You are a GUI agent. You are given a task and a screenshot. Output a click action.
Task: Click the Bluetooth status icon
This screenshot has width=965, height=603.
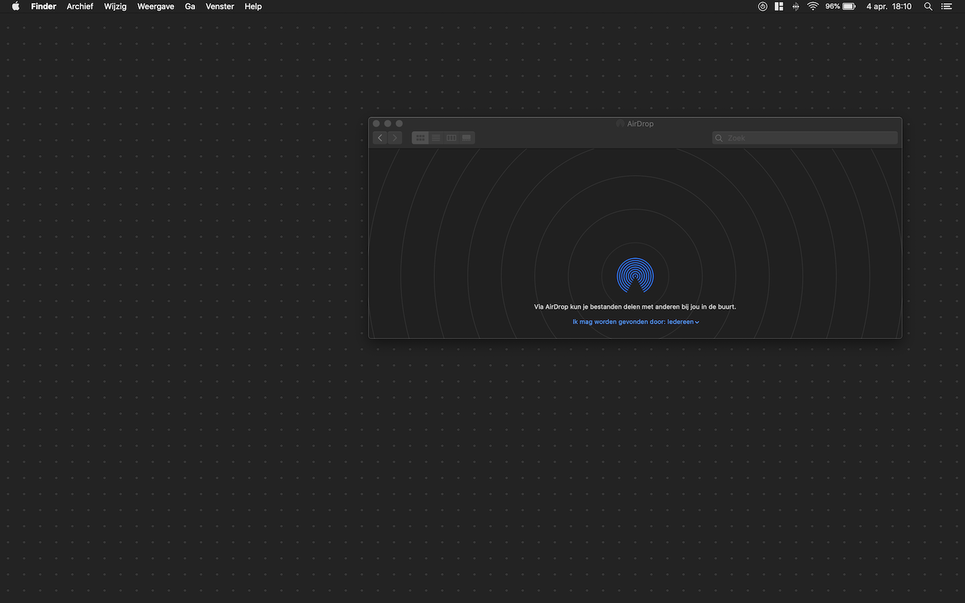click(x=795, y=6)
